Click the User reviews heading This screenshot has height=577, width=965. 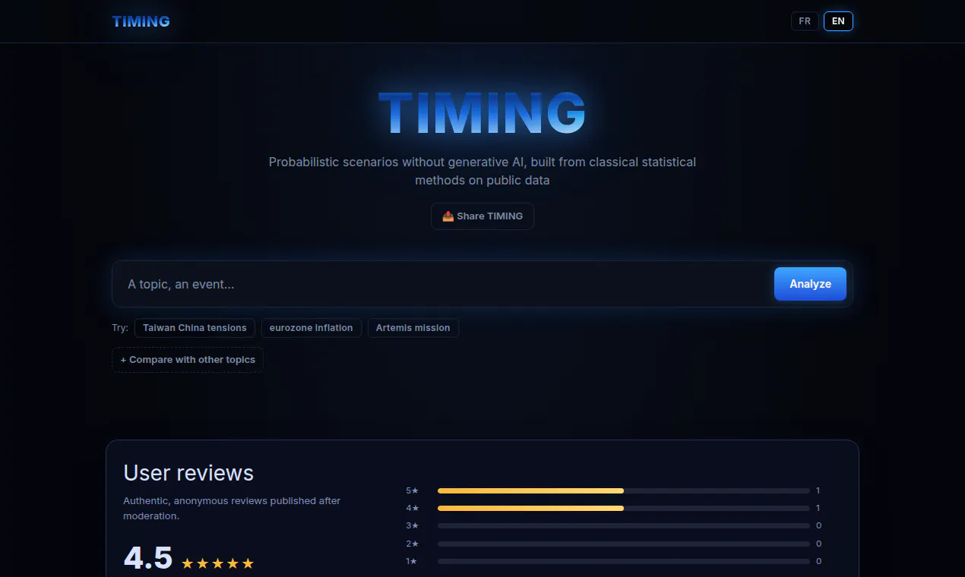[188, 473]
